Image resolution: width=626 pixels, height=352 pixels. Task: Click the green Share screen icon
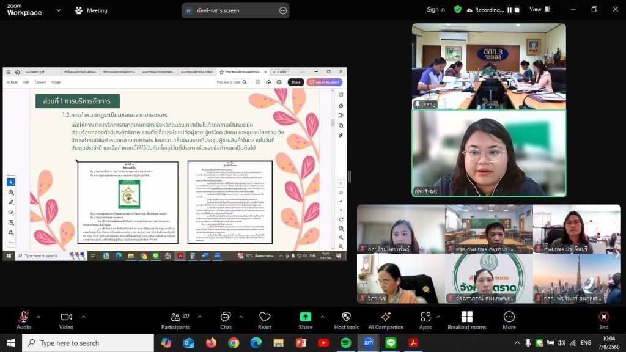pyautogui.click(x=305, y=317)
